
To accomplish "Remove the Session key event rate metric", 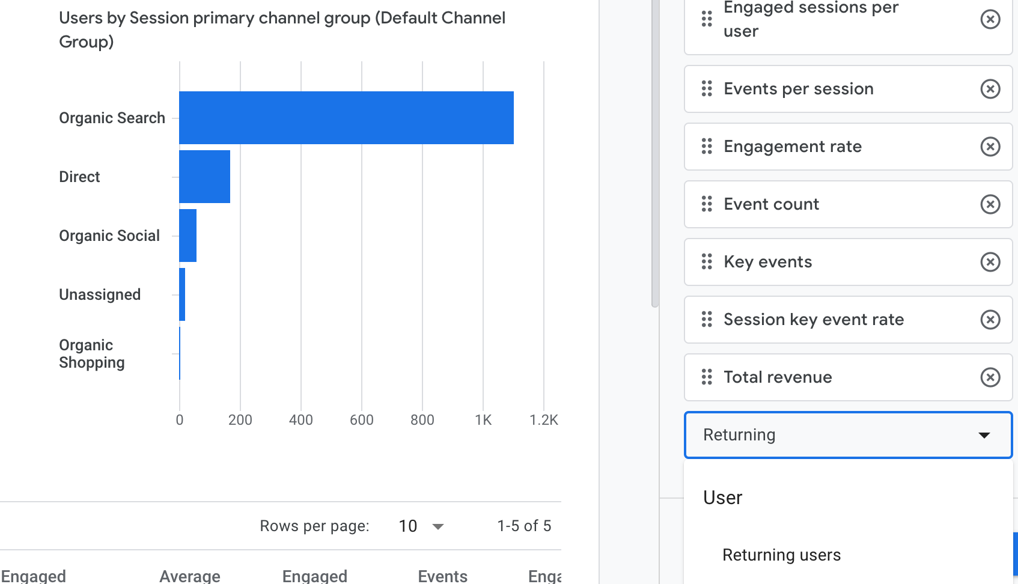I will (990, 319).
